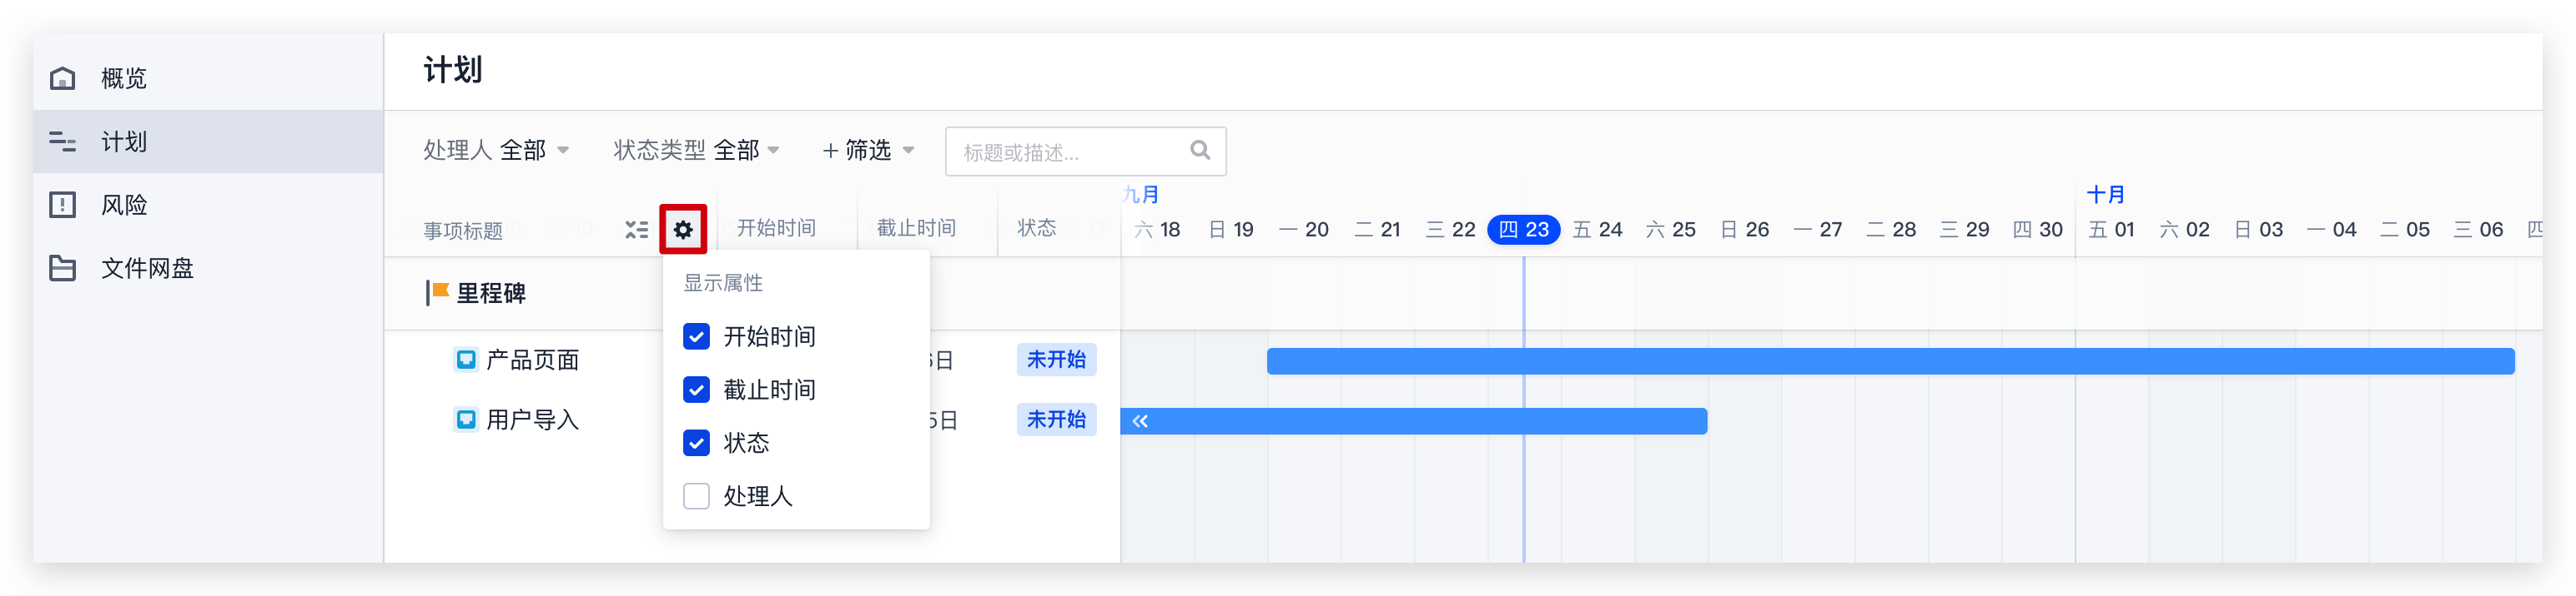
Task: Check the 处理人 checkbox
Action: tap(696, 496)
